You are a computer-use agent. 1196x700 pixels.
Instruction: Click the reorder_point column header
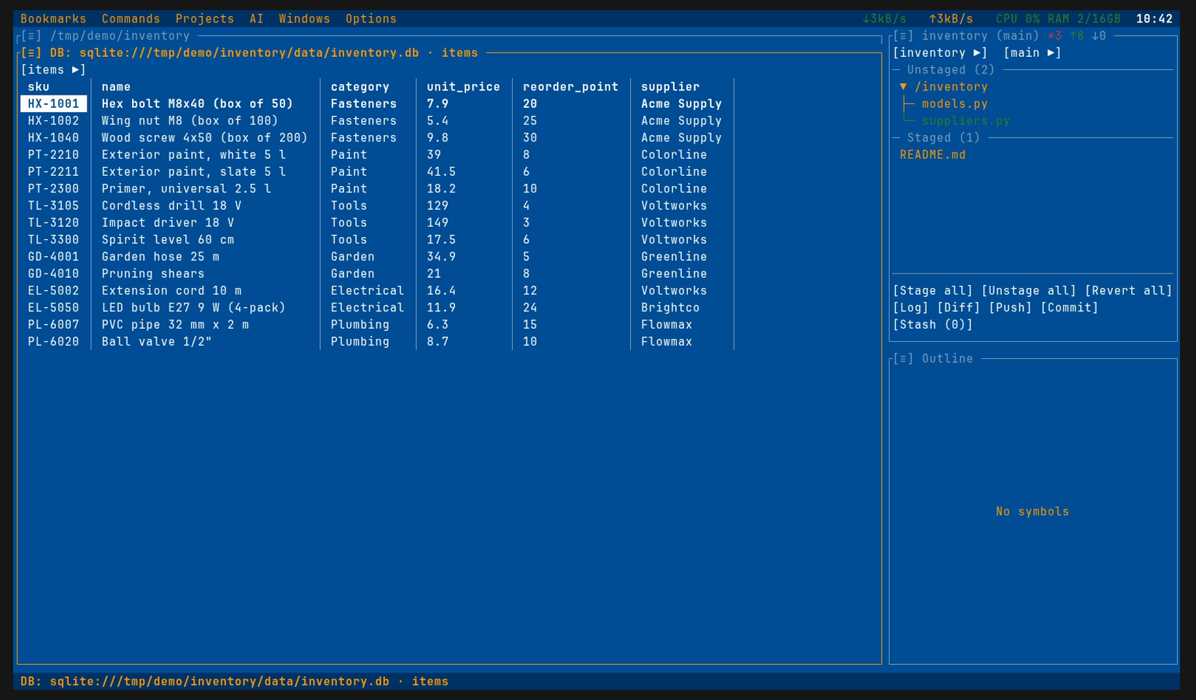click(x=570, y=87)
